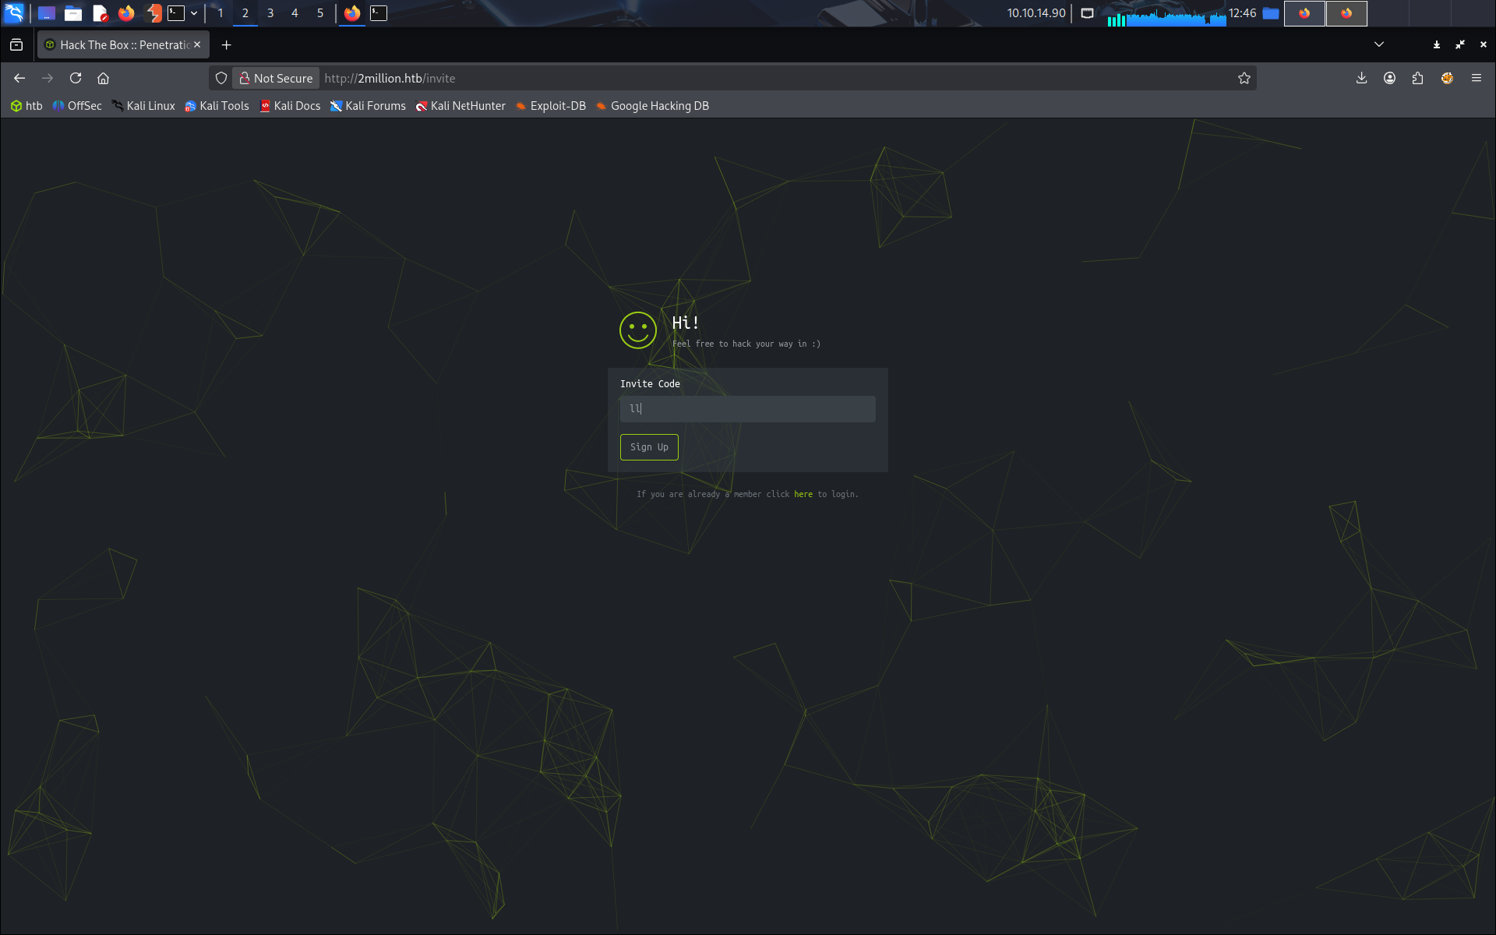Click the shield tracking protection icon
The height and width of the screenshot is (935, 1496).
click(221, 78)
